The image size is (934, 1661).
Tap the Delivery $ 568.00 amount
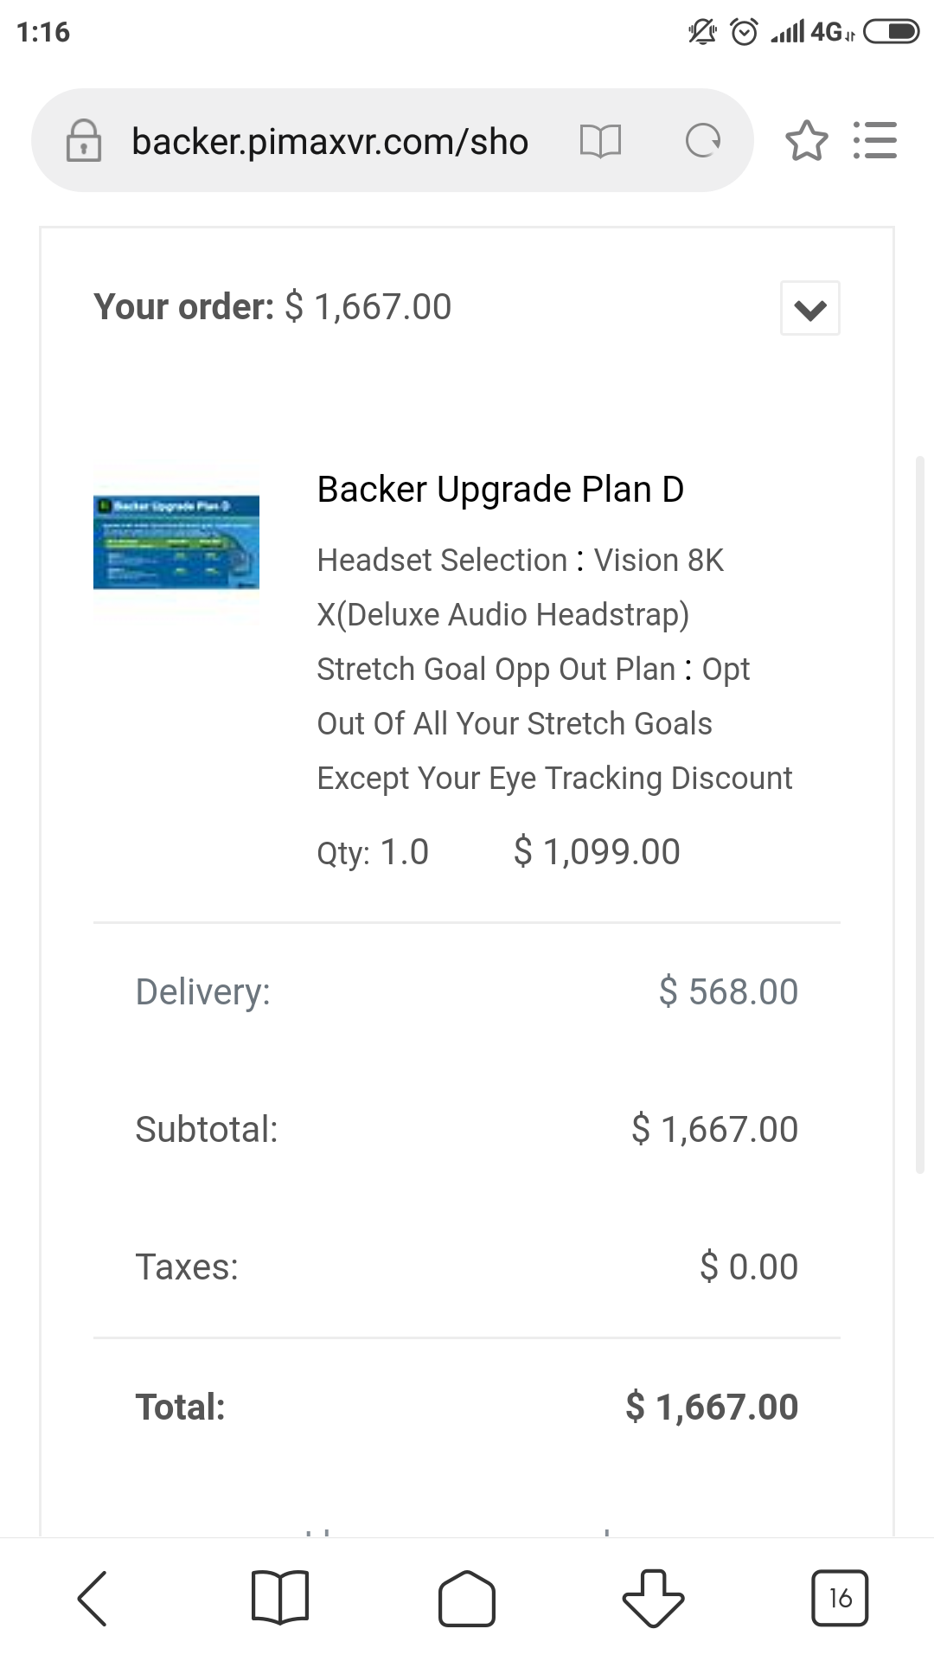coord(728,991)
